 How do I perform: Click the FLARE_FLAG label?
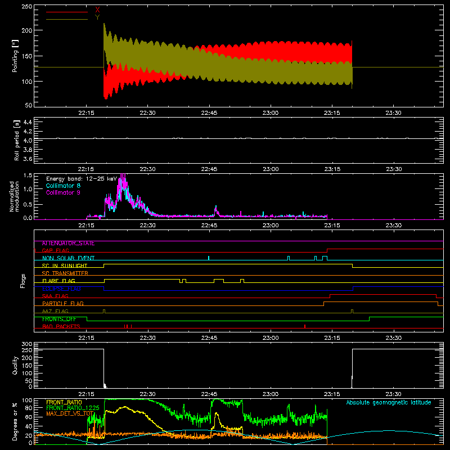(x=58, y=281)
